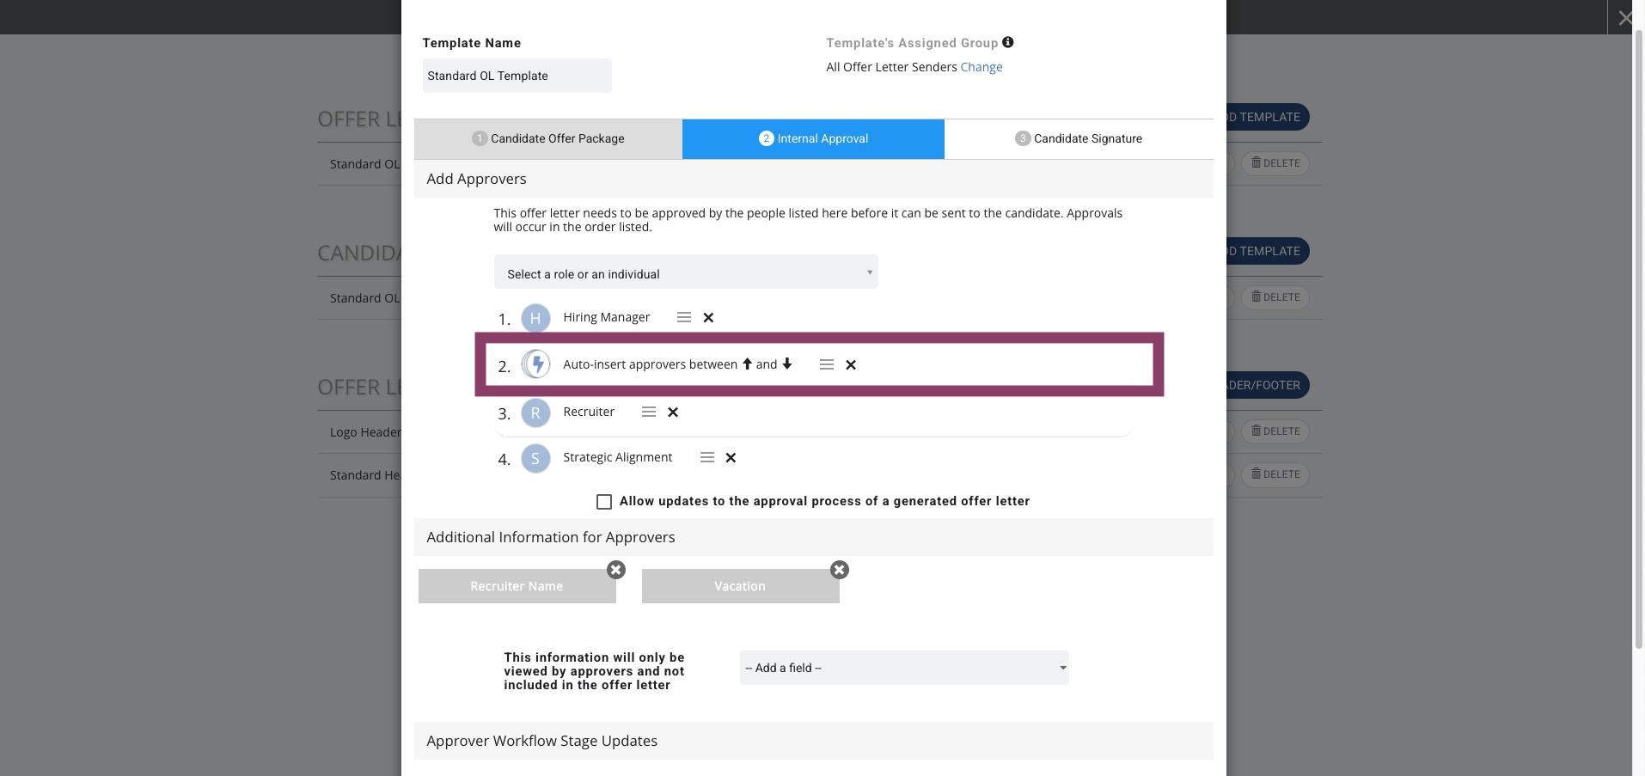Viewport: 1645px width, 776px height.
Task: Click the reorder handle for Strategic Alignment
Action: (707, 457)
